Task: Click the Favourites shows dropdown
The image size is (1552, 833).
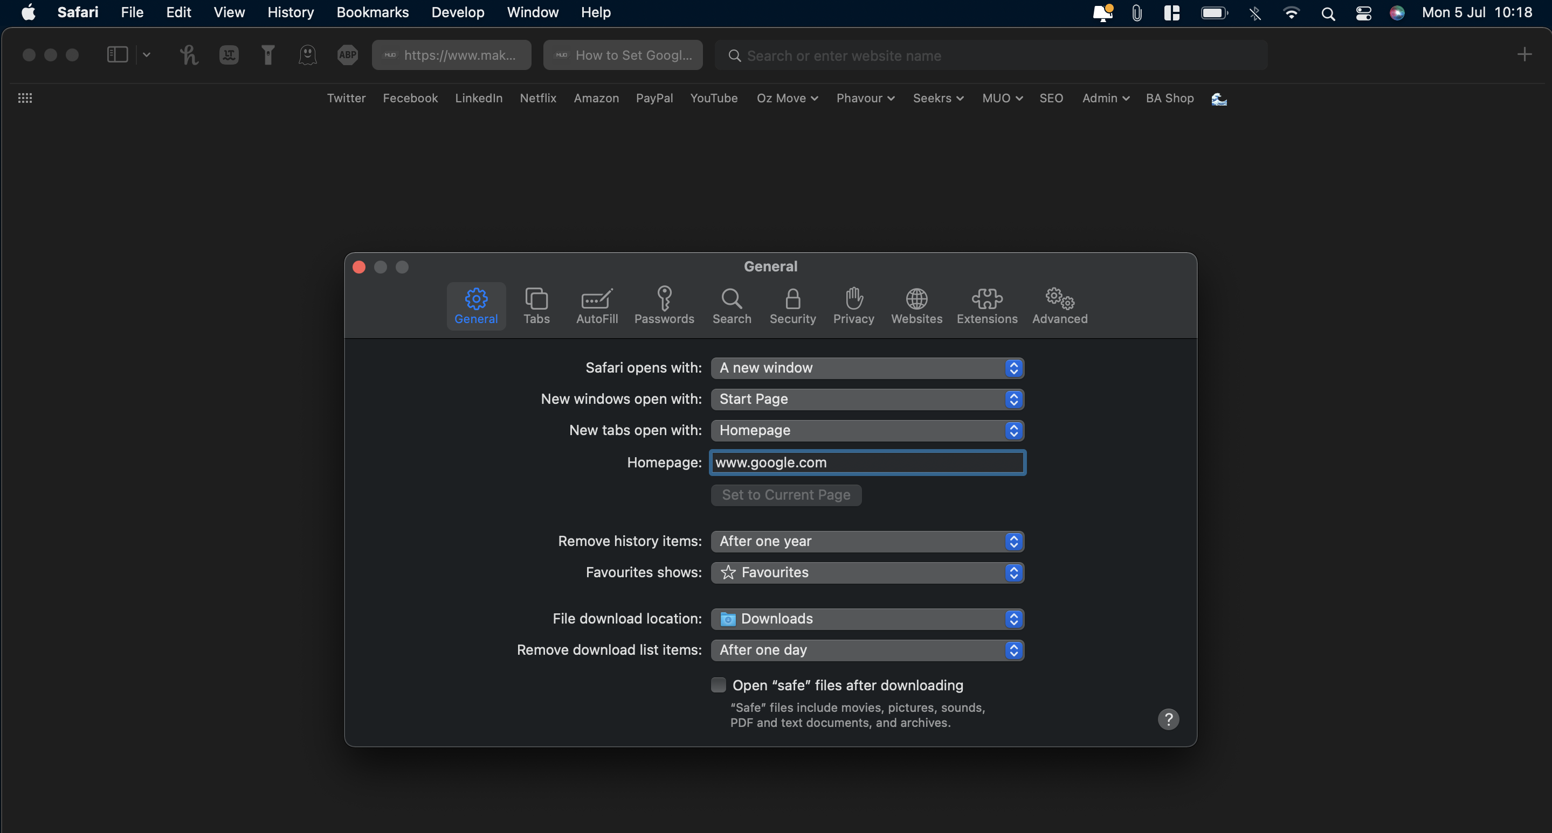Action: point(867,572)
